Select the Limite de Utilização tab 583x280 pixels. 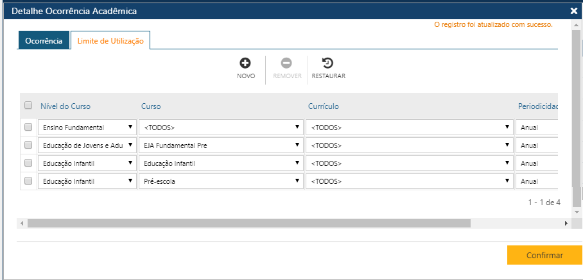point(110,41)
